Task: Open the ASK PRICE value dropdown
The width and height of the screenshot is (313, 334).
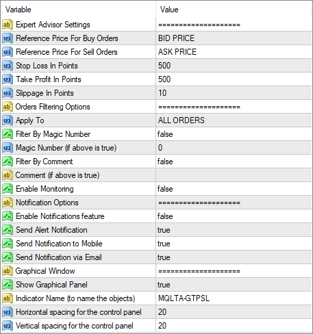Action: click(234, 52)
